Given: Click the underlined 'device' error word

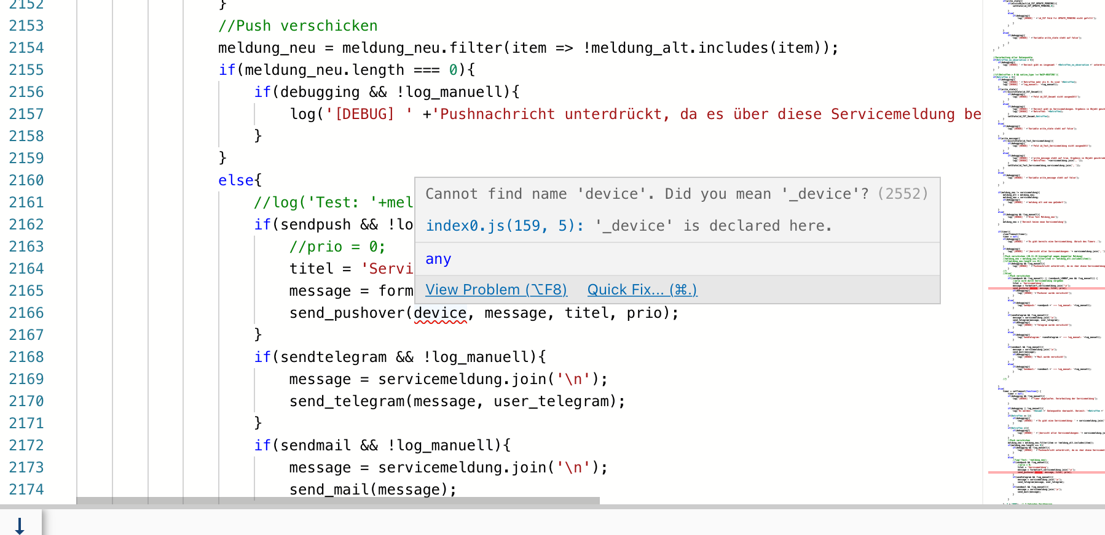Looking at the screenshot, I should [440, 313].
